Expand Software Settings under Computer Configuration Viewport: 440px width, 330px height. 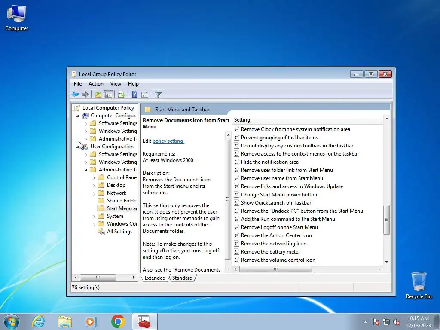click(x=86, y=123)
